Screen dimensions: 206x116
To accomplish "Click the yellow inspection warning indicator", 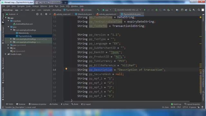I will pyautogui.click(x=201, y=17).
